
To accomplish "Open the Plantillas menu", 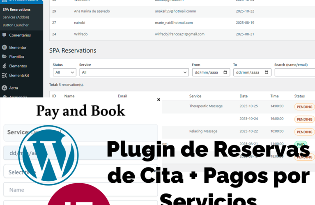I will pos(17,57).
